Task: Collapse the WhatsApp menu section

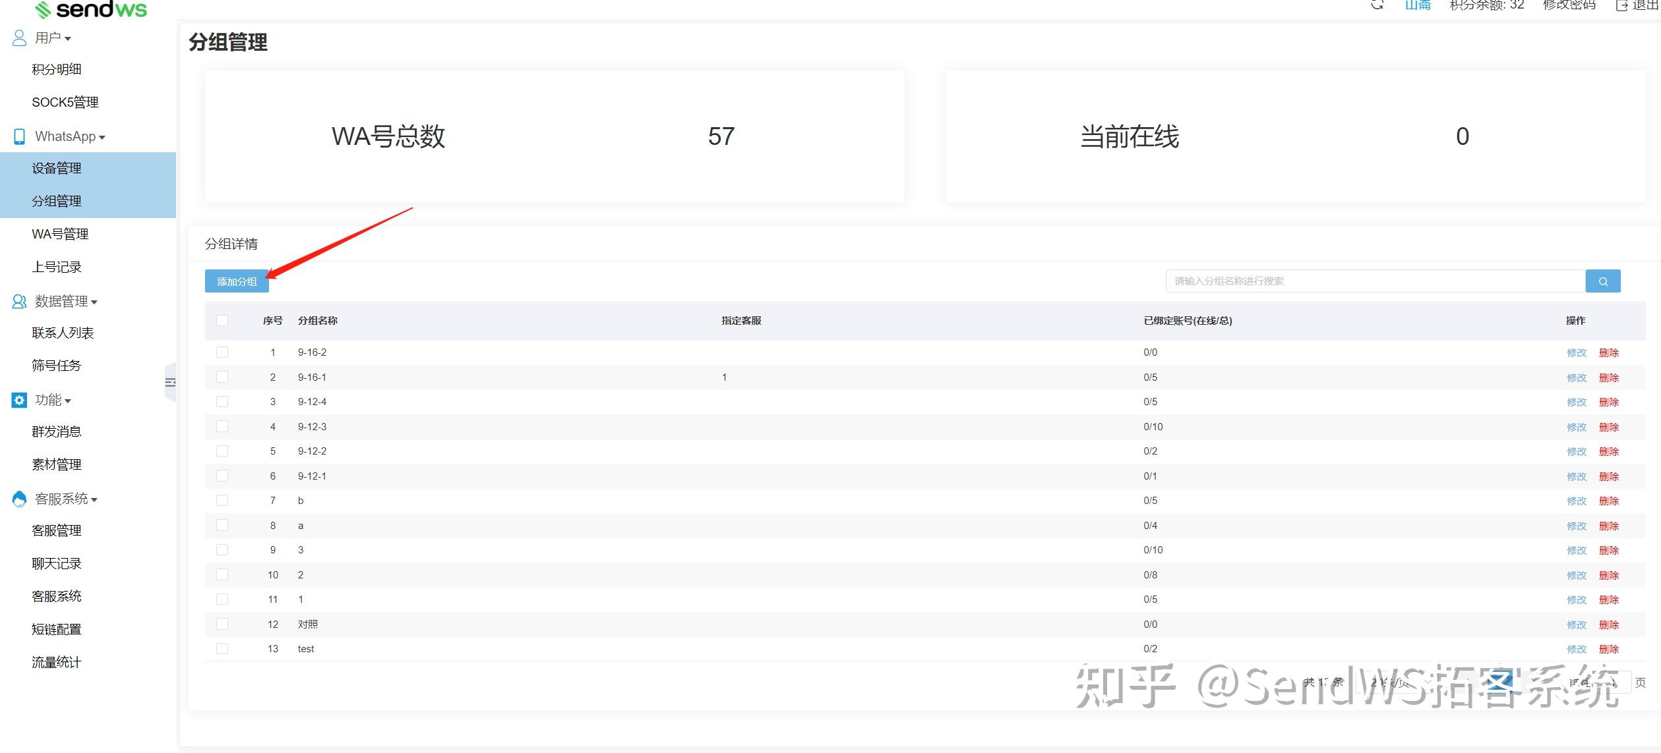Action: [x=70, y=136]
